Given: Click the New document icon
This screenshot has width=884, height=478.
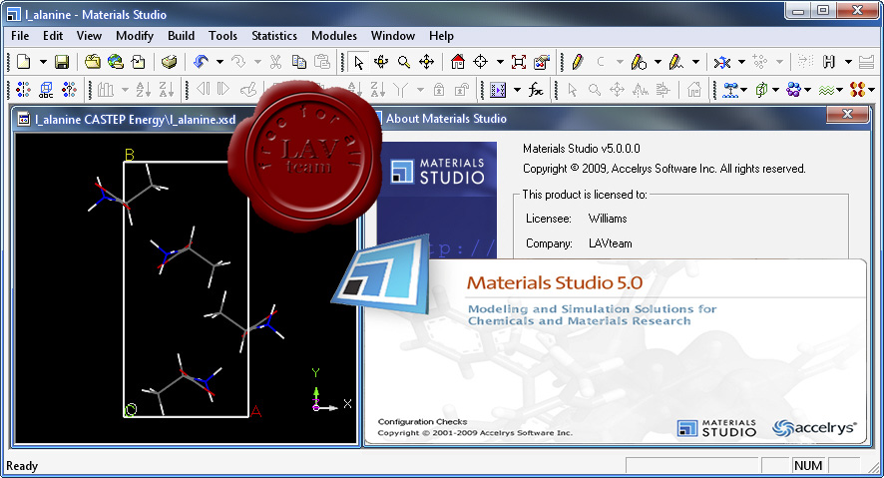Looking at the screenshot, I should tap(24, 62).
